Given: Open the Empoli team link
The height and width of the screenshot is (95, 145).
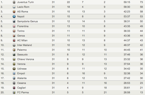Looking at the screenshot, I should 21,73.
